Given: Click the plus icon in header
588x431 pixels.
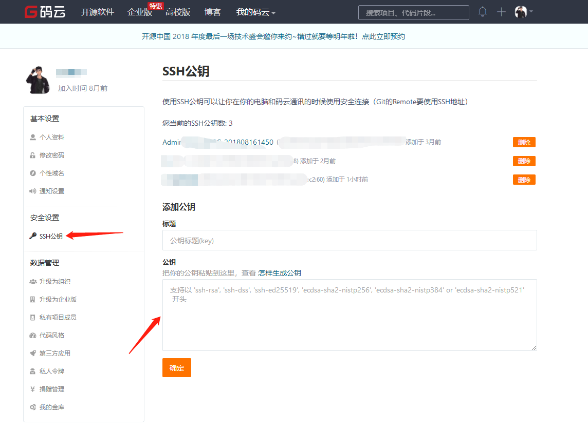Looking at the screenshot, I should 501,12.
